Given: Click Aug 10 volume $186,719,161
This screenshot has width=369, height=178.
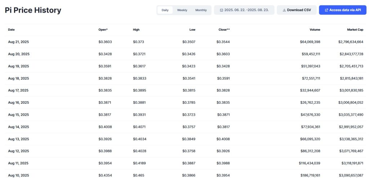Looking at the screenshot, I should [310, 175].
